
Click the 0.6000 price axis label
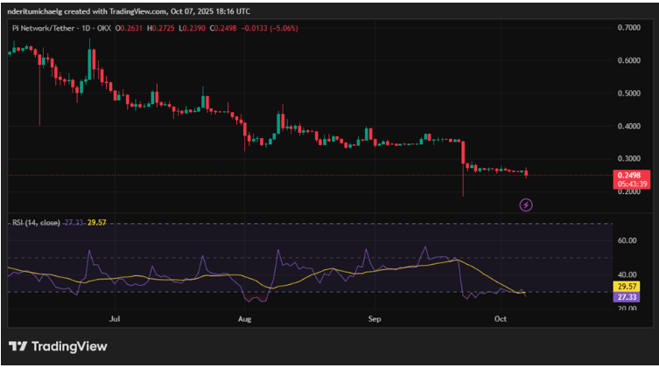[x=628, y=60]
